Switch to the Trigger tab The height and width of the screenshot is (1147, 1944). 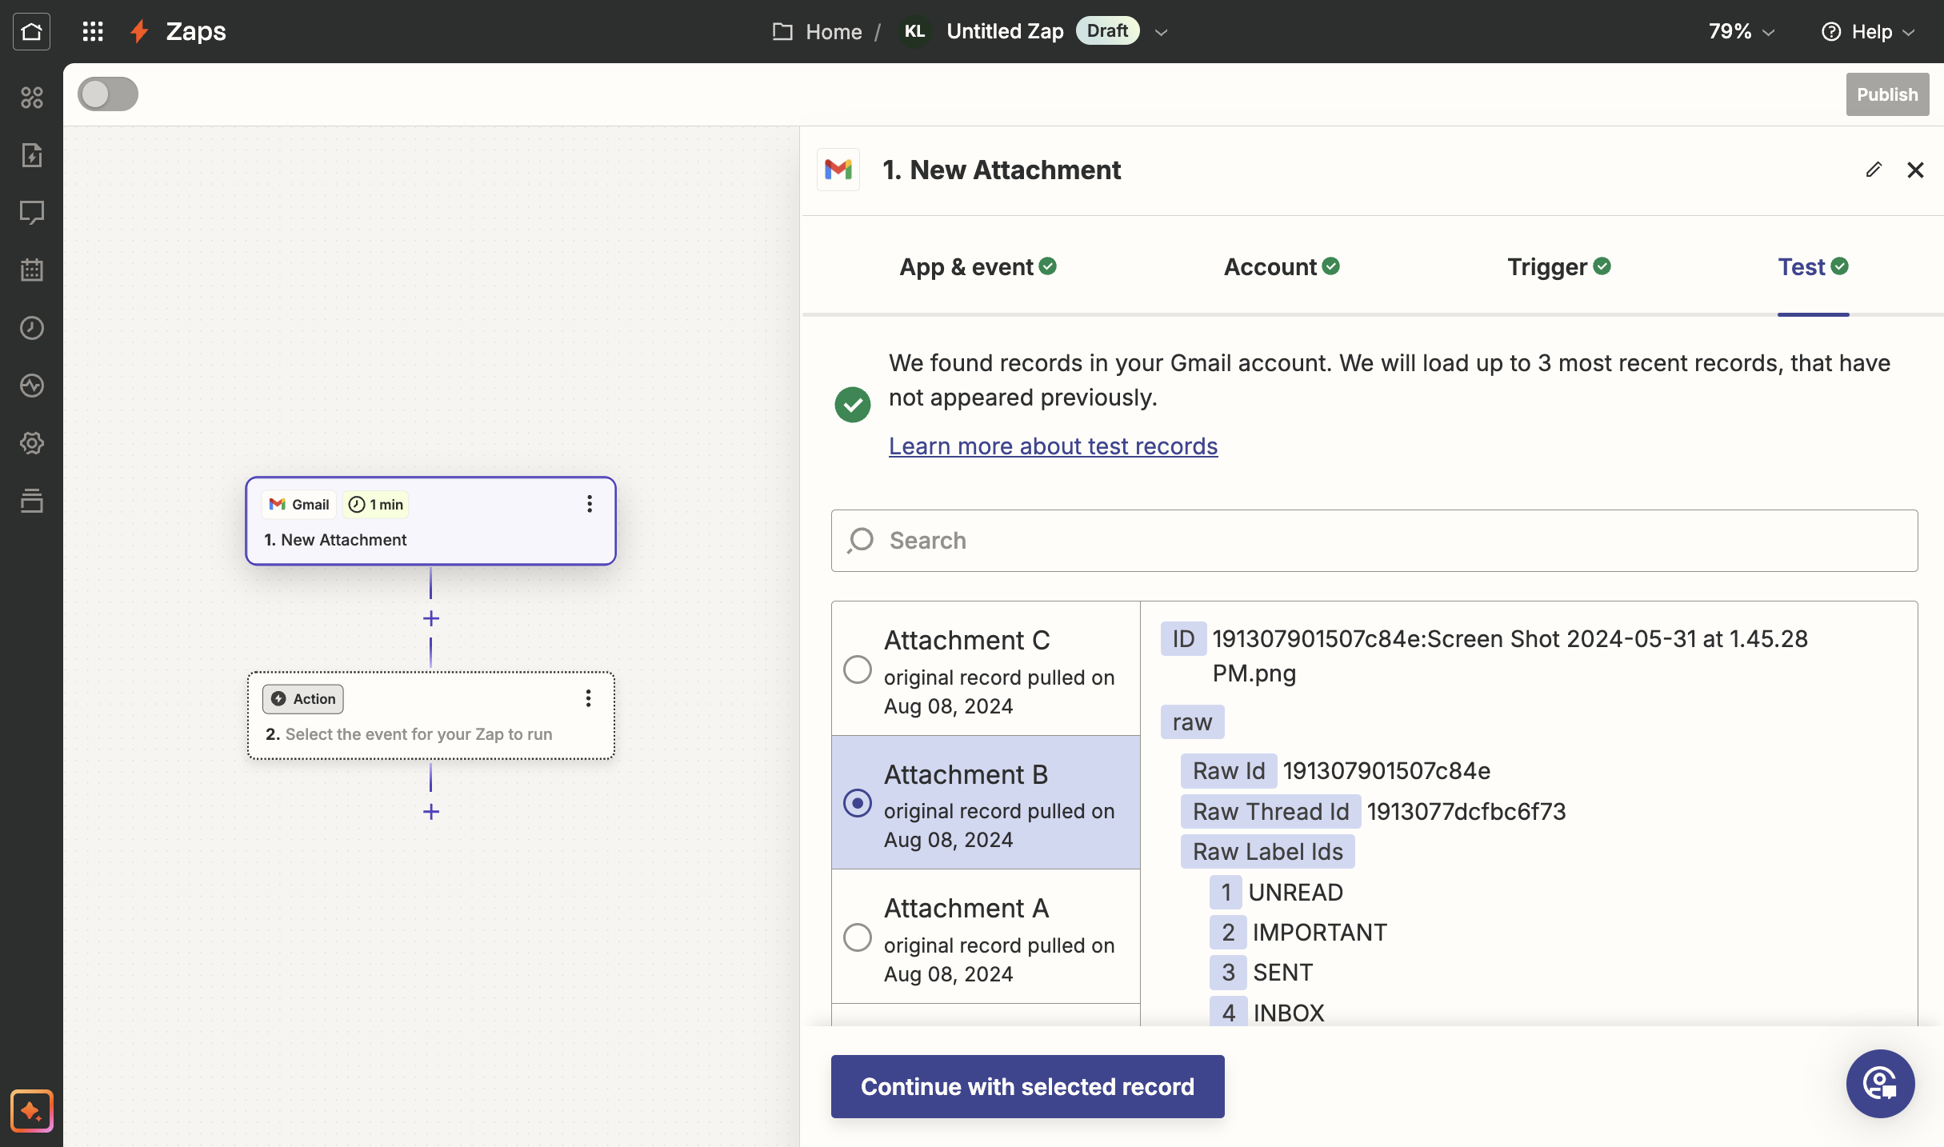coord(1558,267)
